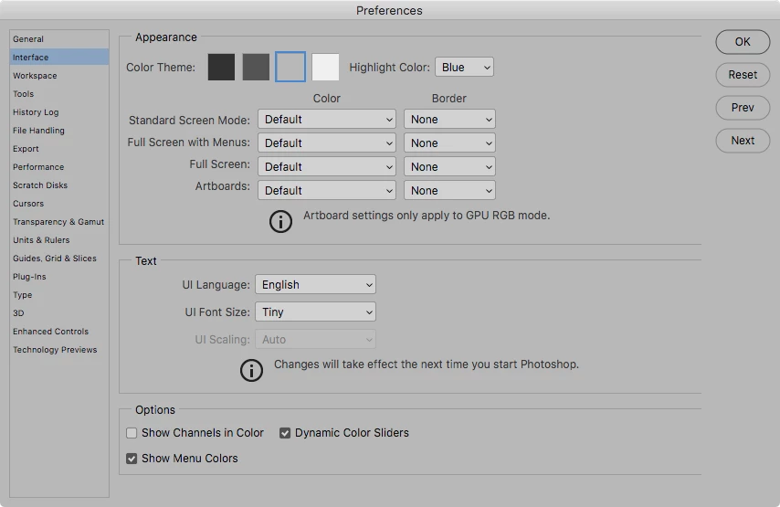Viewport: 780px width, 507px height.
Task: Select the Interface preferences section
Action: click(59, 58)
